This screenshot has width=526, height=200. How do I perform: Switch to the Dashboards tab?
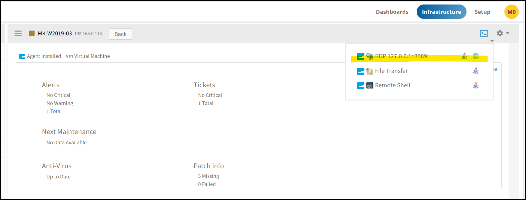pyautogui.click(x=392, y=12)
